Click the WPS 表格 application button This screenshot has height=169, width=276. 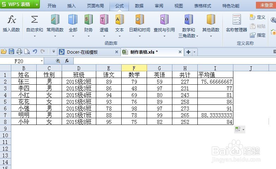pyautogui.click(x=17, y=4)
